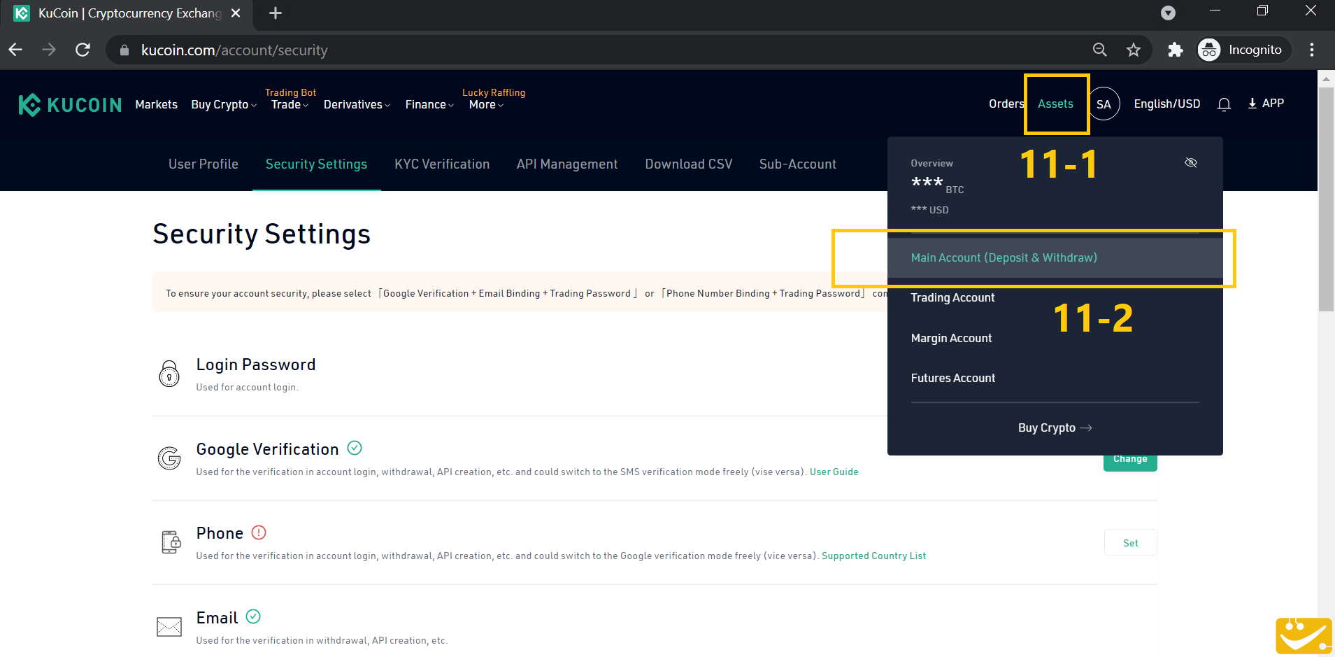Click the browser zoom magnifier icon

1099,50
